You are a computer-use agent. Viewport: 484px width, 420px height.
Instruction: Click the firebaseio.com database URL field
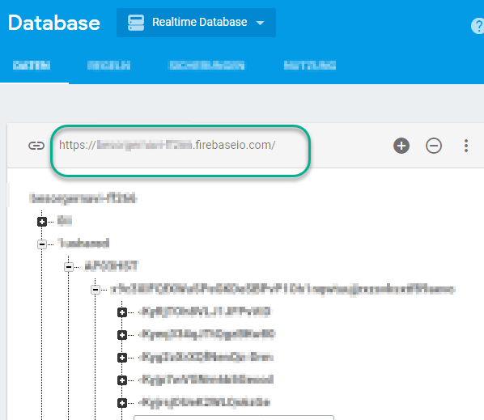coord(167,145)
